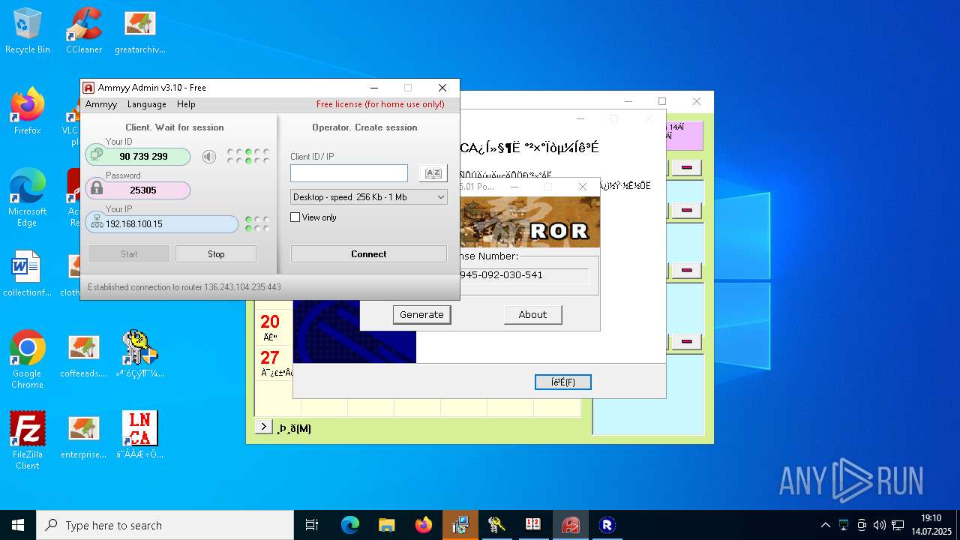Open the clock showing 19:10

click(x=931, y=525)
